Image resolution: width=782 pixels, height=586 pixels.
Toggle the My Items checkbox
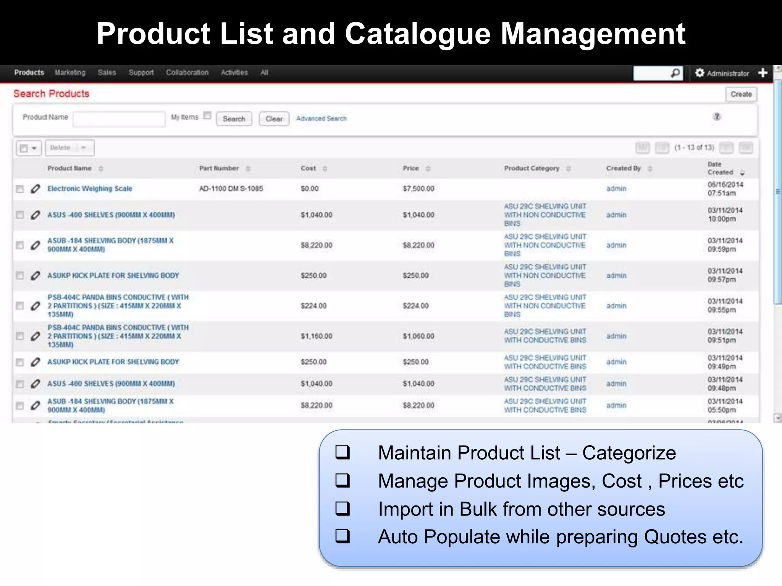207,115
